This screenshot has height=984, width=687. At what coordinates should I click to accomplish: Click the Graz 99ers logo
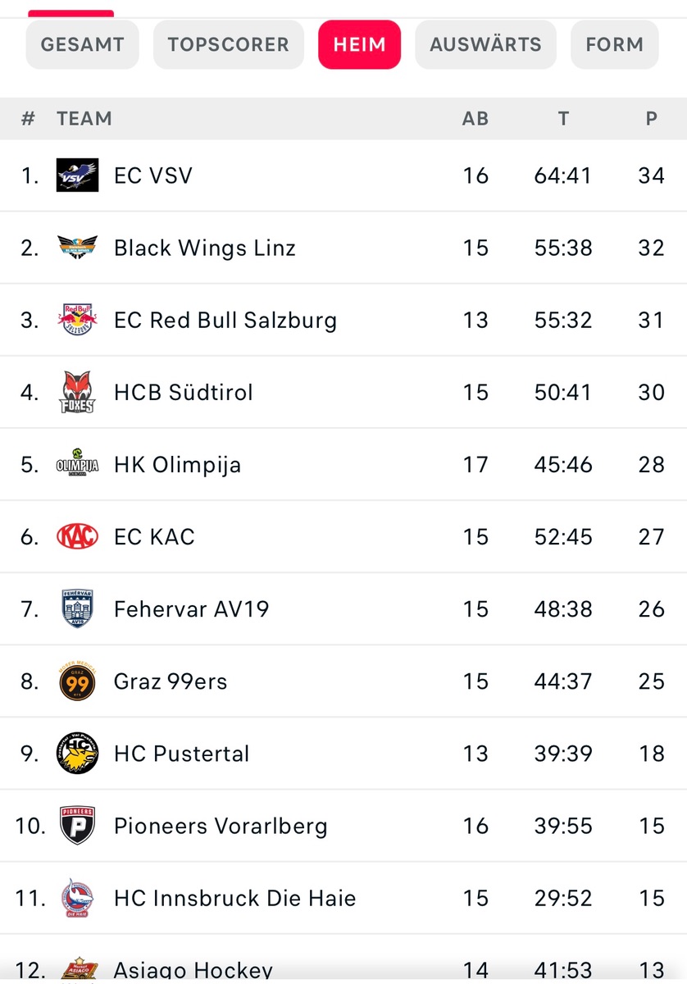77,681
